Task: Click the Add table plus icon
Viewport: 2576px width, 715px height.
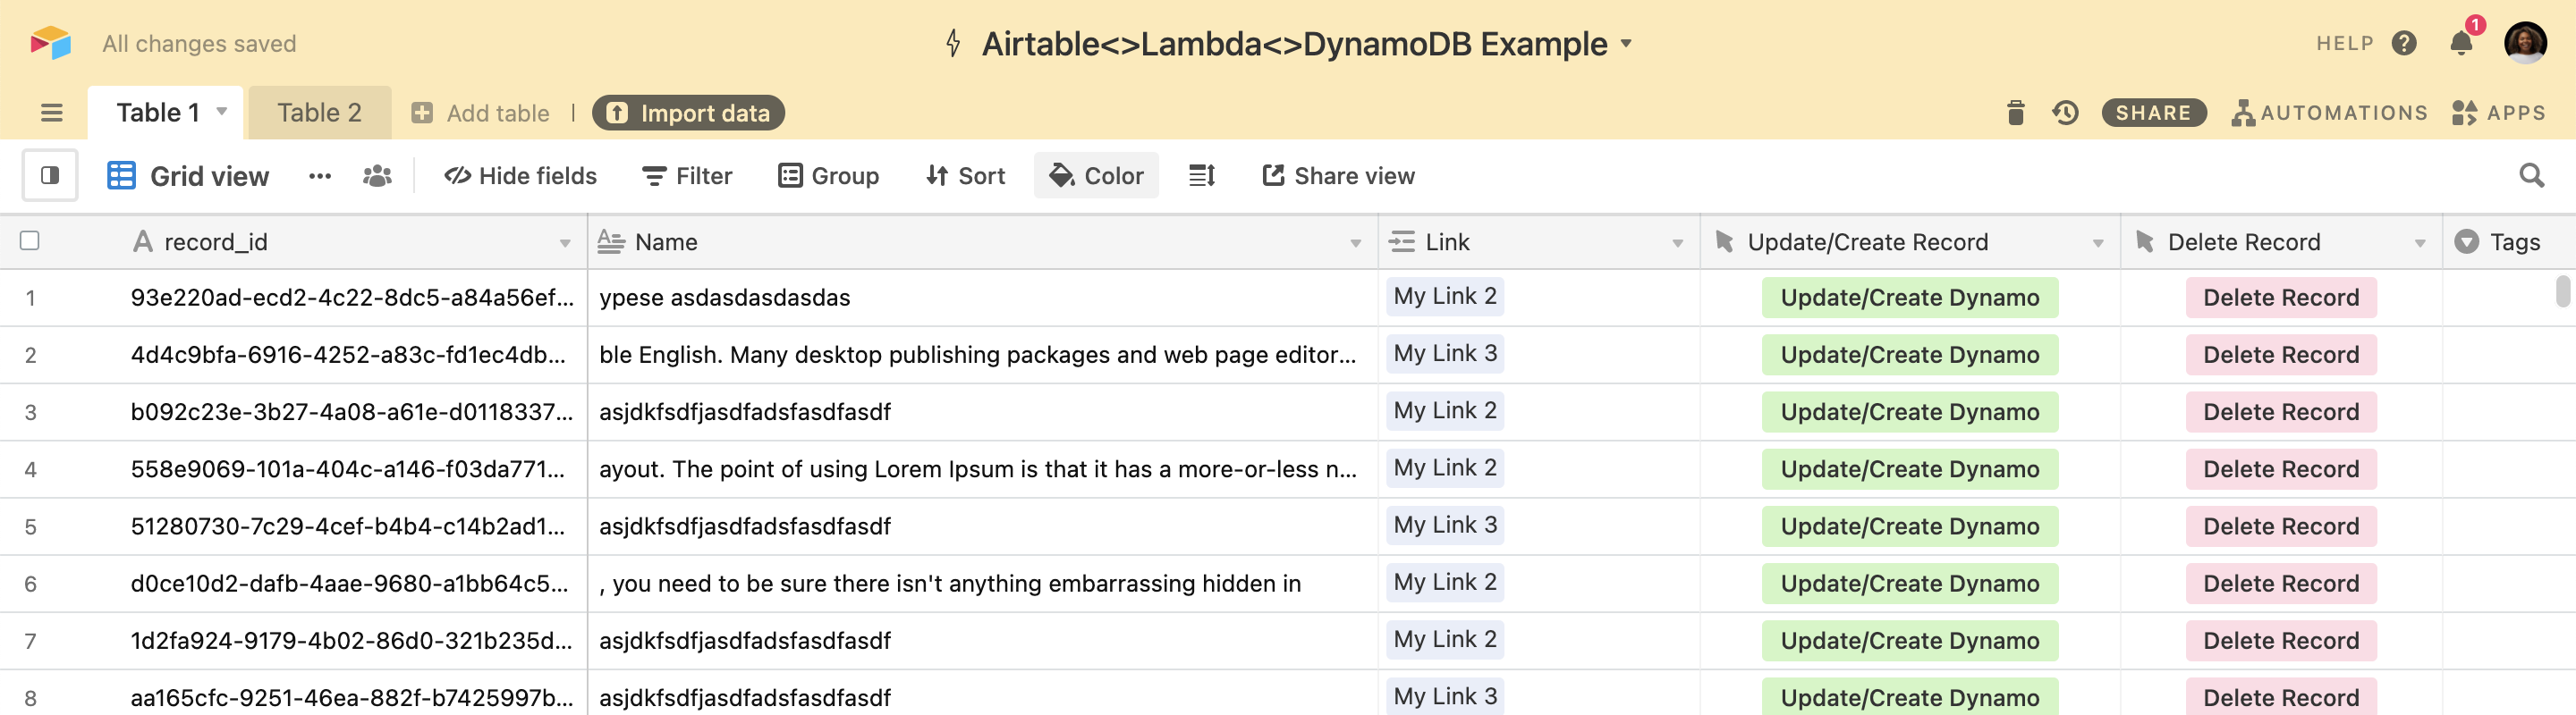Action: [422, 113]
